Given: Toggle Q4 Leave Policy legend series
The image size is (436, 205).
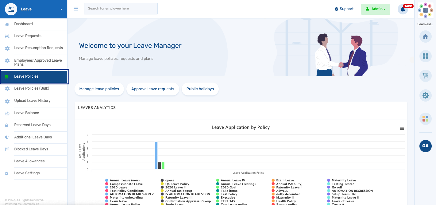Looking at the screenshot, I should 175,184.
